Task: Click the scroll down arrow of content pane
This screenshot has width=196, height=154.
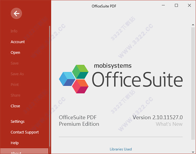Action: tap(193, 152)
